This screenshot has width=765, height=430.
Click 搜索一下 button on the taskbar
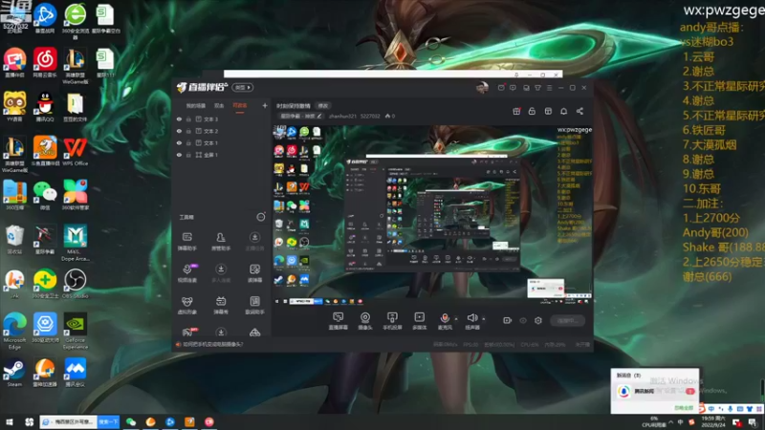pyautogui.click(x=109, y=421)
